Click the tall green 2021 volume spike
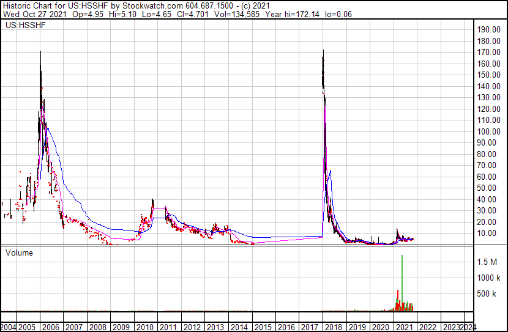 [402, 283]
